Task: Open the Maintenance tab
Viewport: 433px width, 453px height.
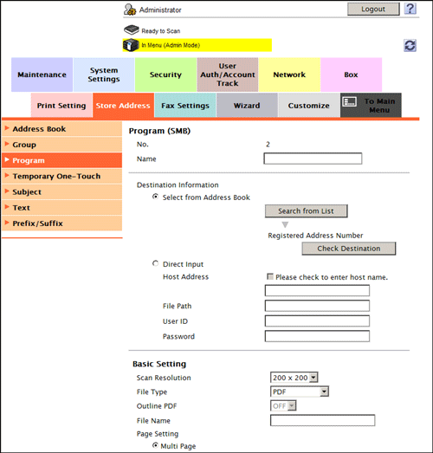Action: pyautogui.click(x=42, y=74)
